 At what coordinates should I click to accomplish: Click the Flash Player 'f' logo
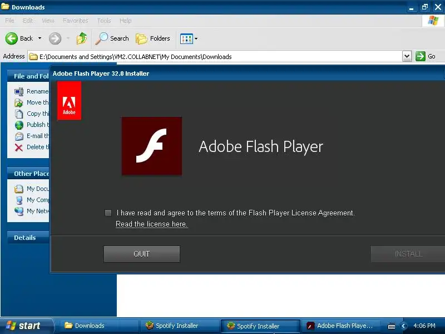[152, 146]
